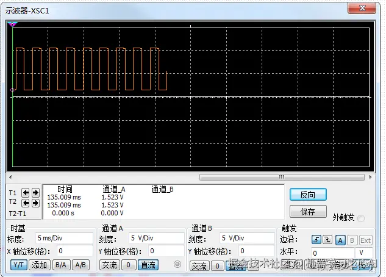Set trigger source to Ext
This screenshot has width=386, height=277.
365,240
